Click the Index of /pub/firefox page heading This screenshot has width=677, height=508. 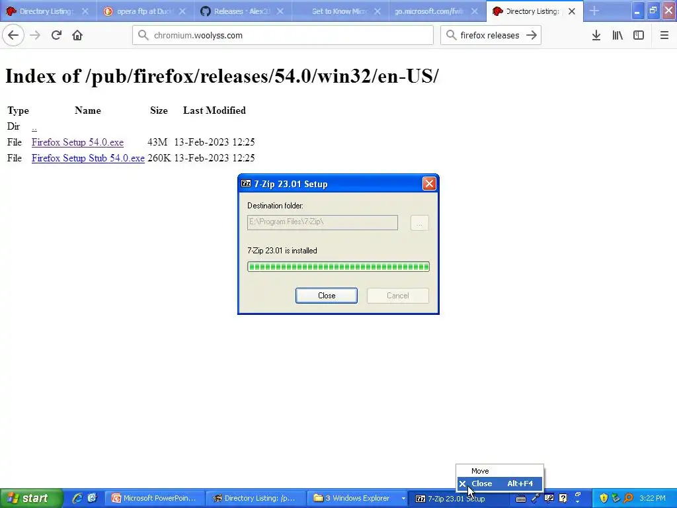221,76
